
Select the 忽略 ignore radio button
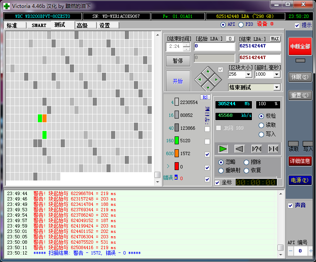(x=221, y=162)
